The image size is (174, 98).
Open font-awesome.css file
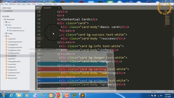(15, 28)
